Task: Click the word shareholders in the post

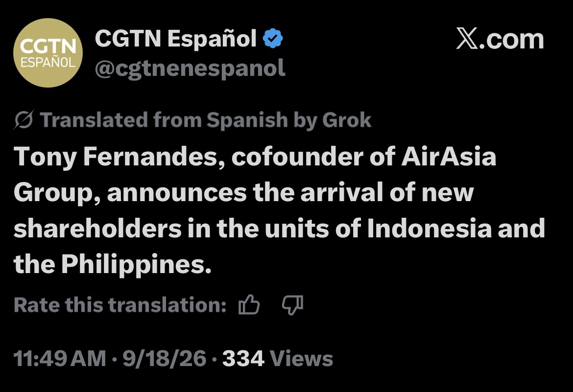Action: click(x=98, y=229)
